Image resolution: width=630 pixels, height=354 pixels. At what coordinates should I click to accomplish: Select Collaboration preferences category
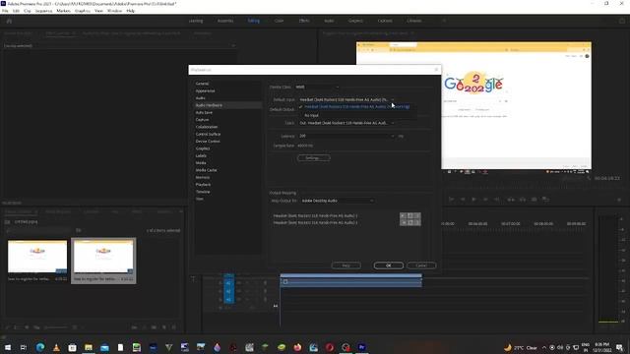[207, 127]
